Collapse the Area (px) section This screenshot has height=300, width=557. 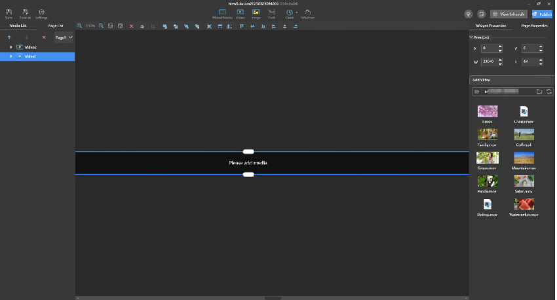point(471,37)
